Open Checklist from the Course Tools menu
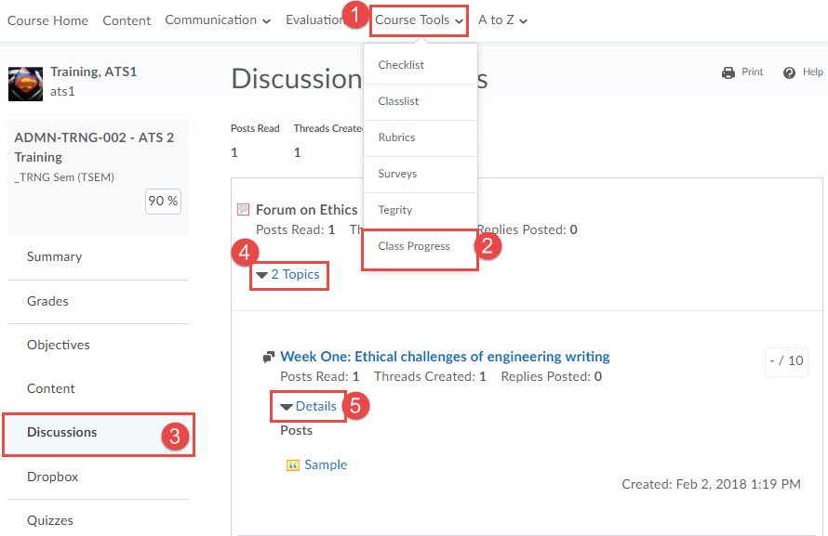 coord(401,65)
